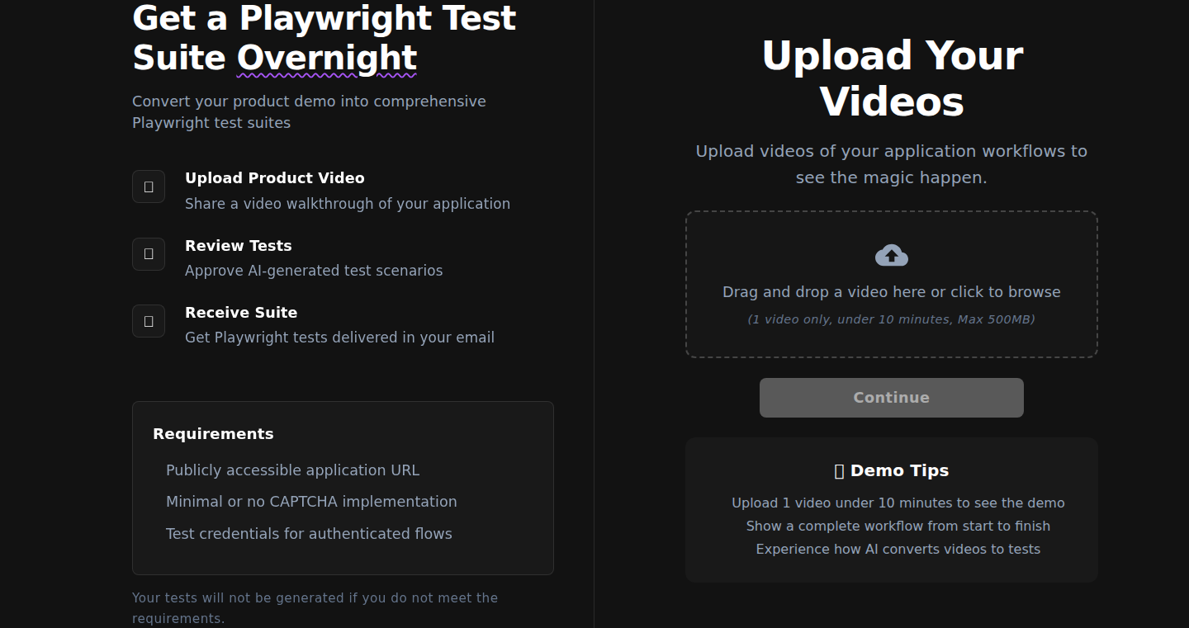The image size is (1189, 628).
Task: Select the 'Receive Suite' step title
Action: pyautogui.click(x=241, y=313)
